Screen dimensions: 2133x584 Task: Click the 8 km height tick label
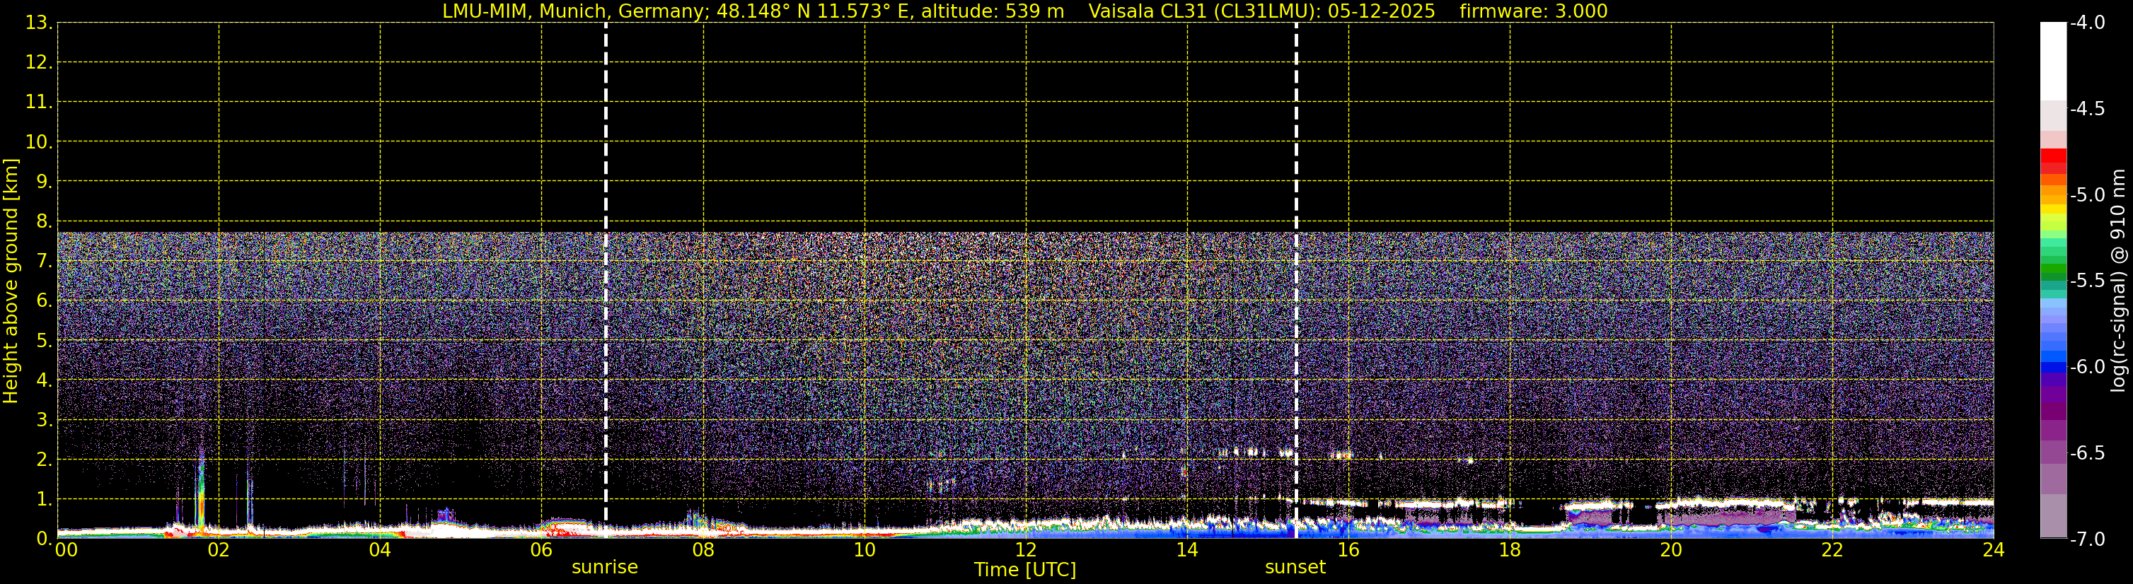click(x=43, y=222)
